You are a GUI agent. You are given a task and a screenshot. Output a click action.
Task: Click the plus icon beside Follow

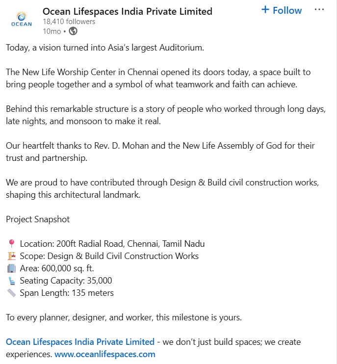pyautogui.click(x=265, y=10)
